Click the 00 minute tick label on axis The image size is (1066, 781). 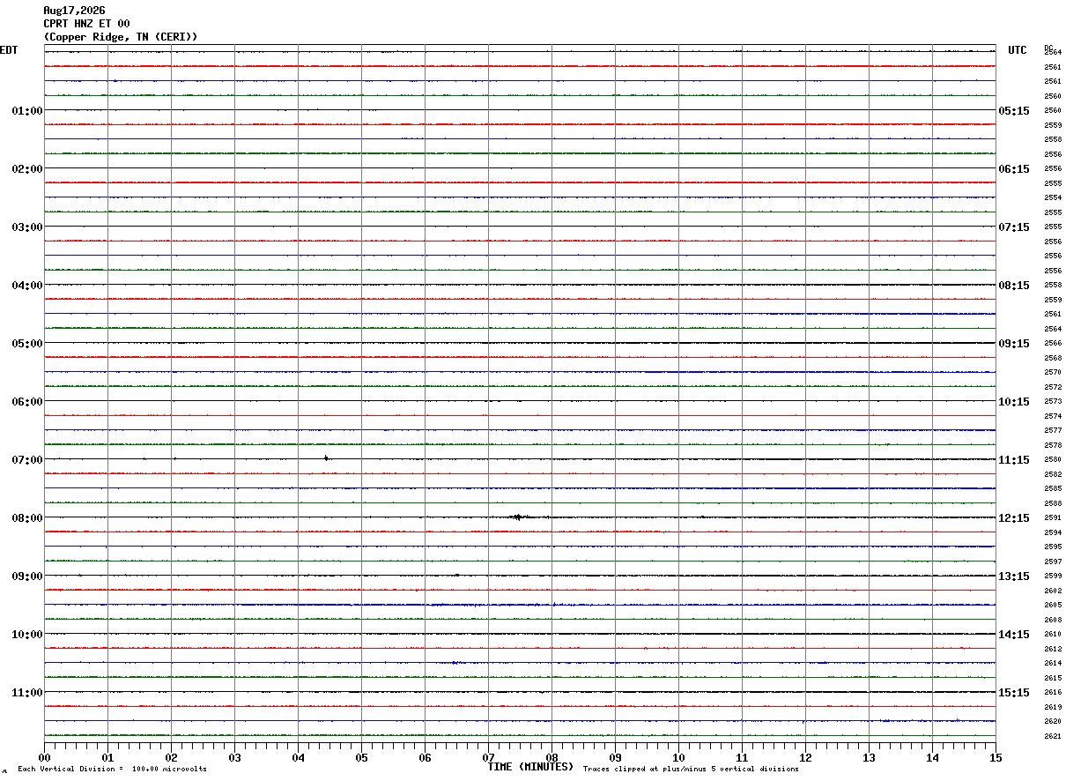(x=44, y=757)
